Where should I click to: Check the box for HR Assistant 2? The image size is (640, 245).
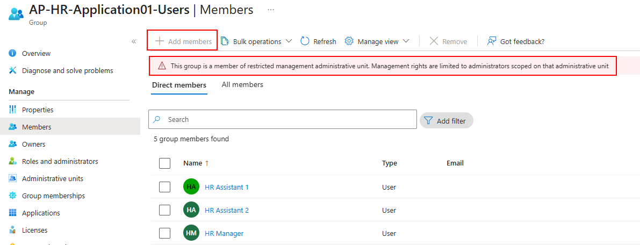(x=164, y=210)
